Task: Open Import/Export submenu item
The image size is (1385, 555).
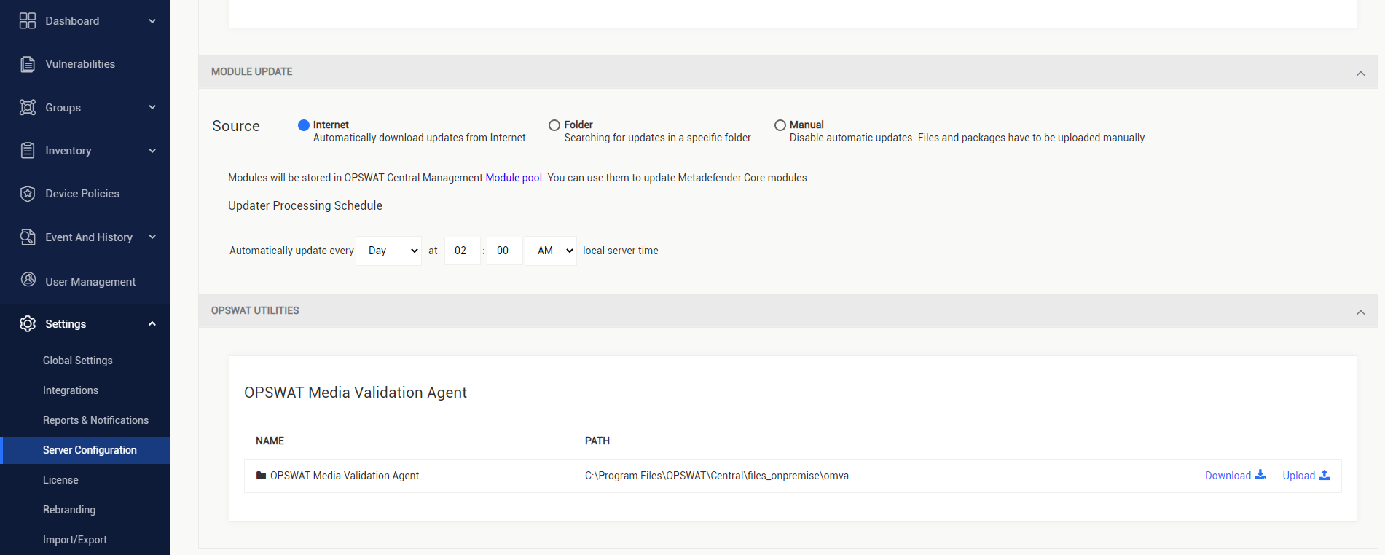Action: 75,540
